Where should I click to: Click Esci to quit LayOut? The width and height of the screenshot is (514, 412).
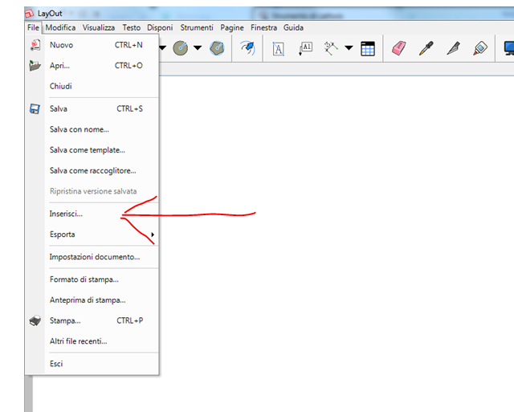[x=56, y=363]
